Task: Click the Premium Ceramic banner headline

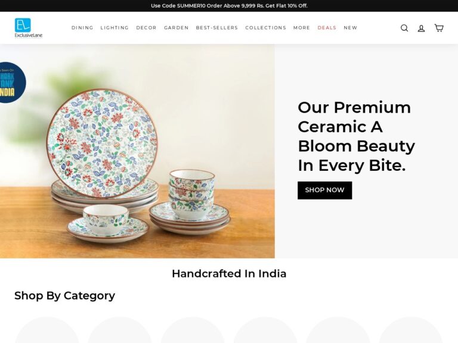Action: (356, 136)
